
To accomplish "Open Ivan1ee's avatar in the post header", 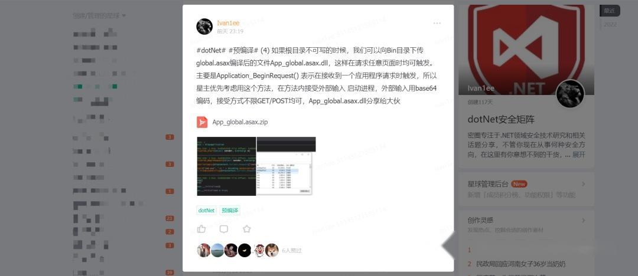I will tap(204, 27).
